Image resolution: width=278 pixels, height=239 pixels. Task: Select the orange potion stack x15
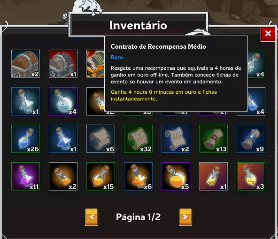coord(100,176)
